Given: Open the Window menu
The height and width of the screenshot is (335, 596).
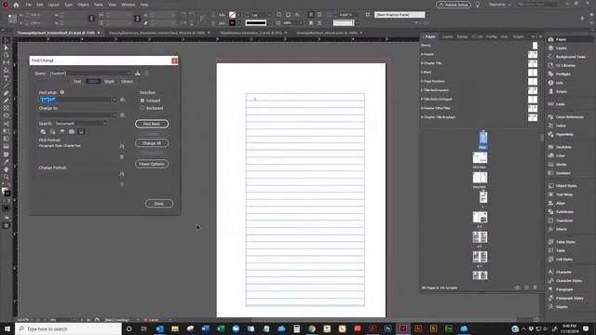Looking at the screenshot, I should tap(129, 5).
